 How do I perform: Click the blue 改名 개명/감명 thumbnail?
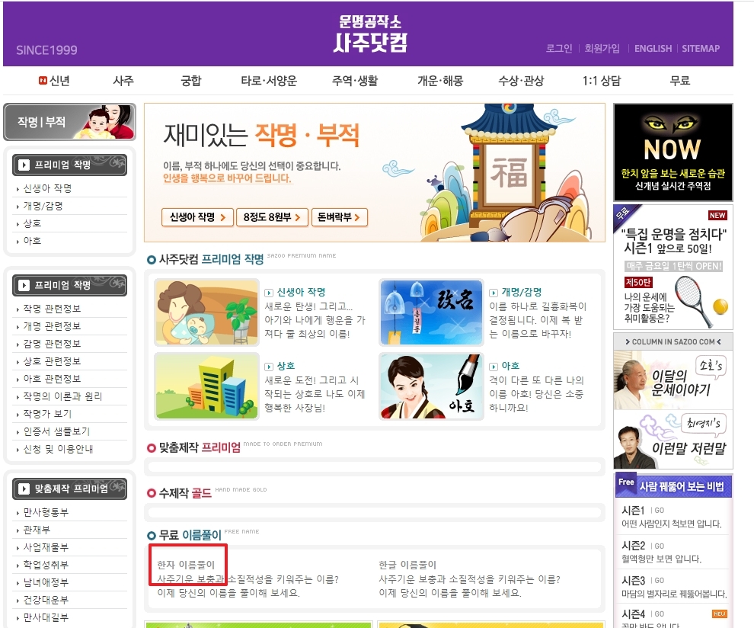431,312
